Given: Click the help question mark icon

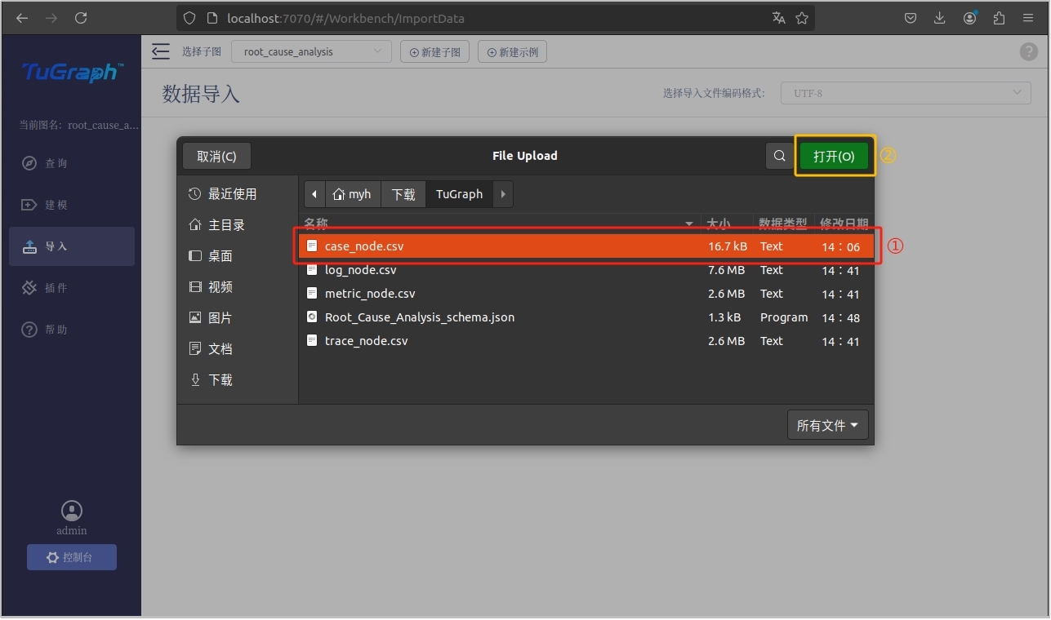Looking at the screenshot, I should (1028, 52).
